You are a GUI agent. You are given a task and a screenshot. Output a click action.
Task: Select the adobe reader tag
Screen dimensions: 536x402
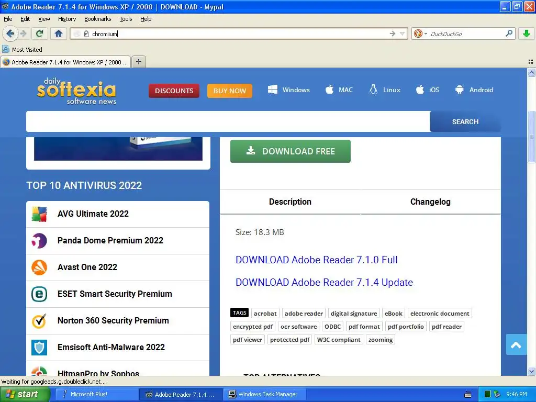304,313
